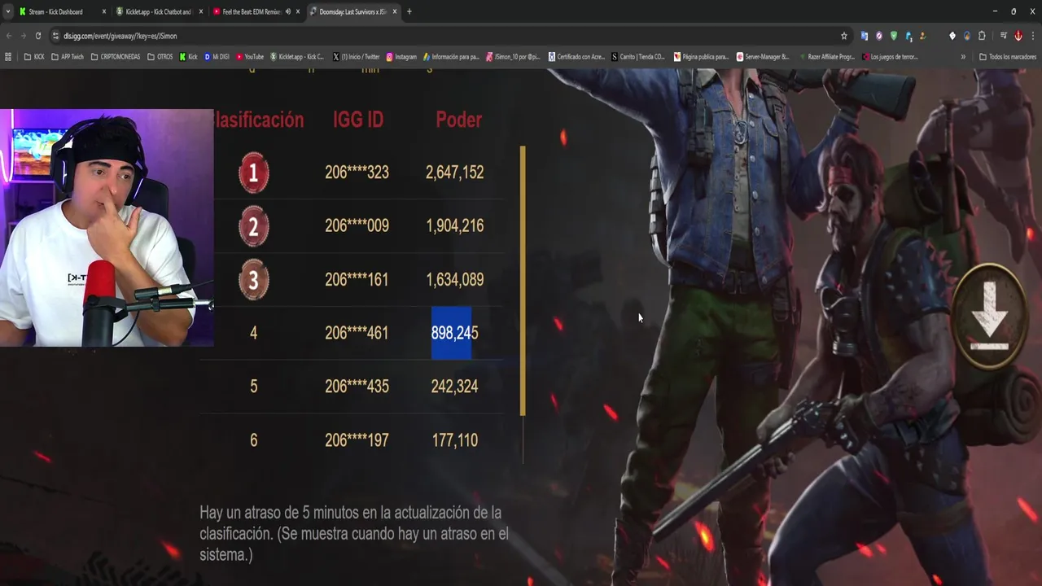
Task: Click the rank 1 medal badge
Action: click(x=253, y=173)
